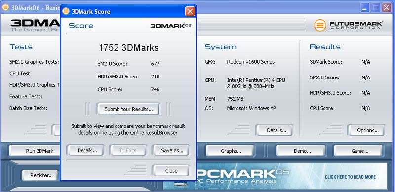395x192 pixels.
Task: Minimize the 3DMark06 main window
Action: click(x=364, y=8)
